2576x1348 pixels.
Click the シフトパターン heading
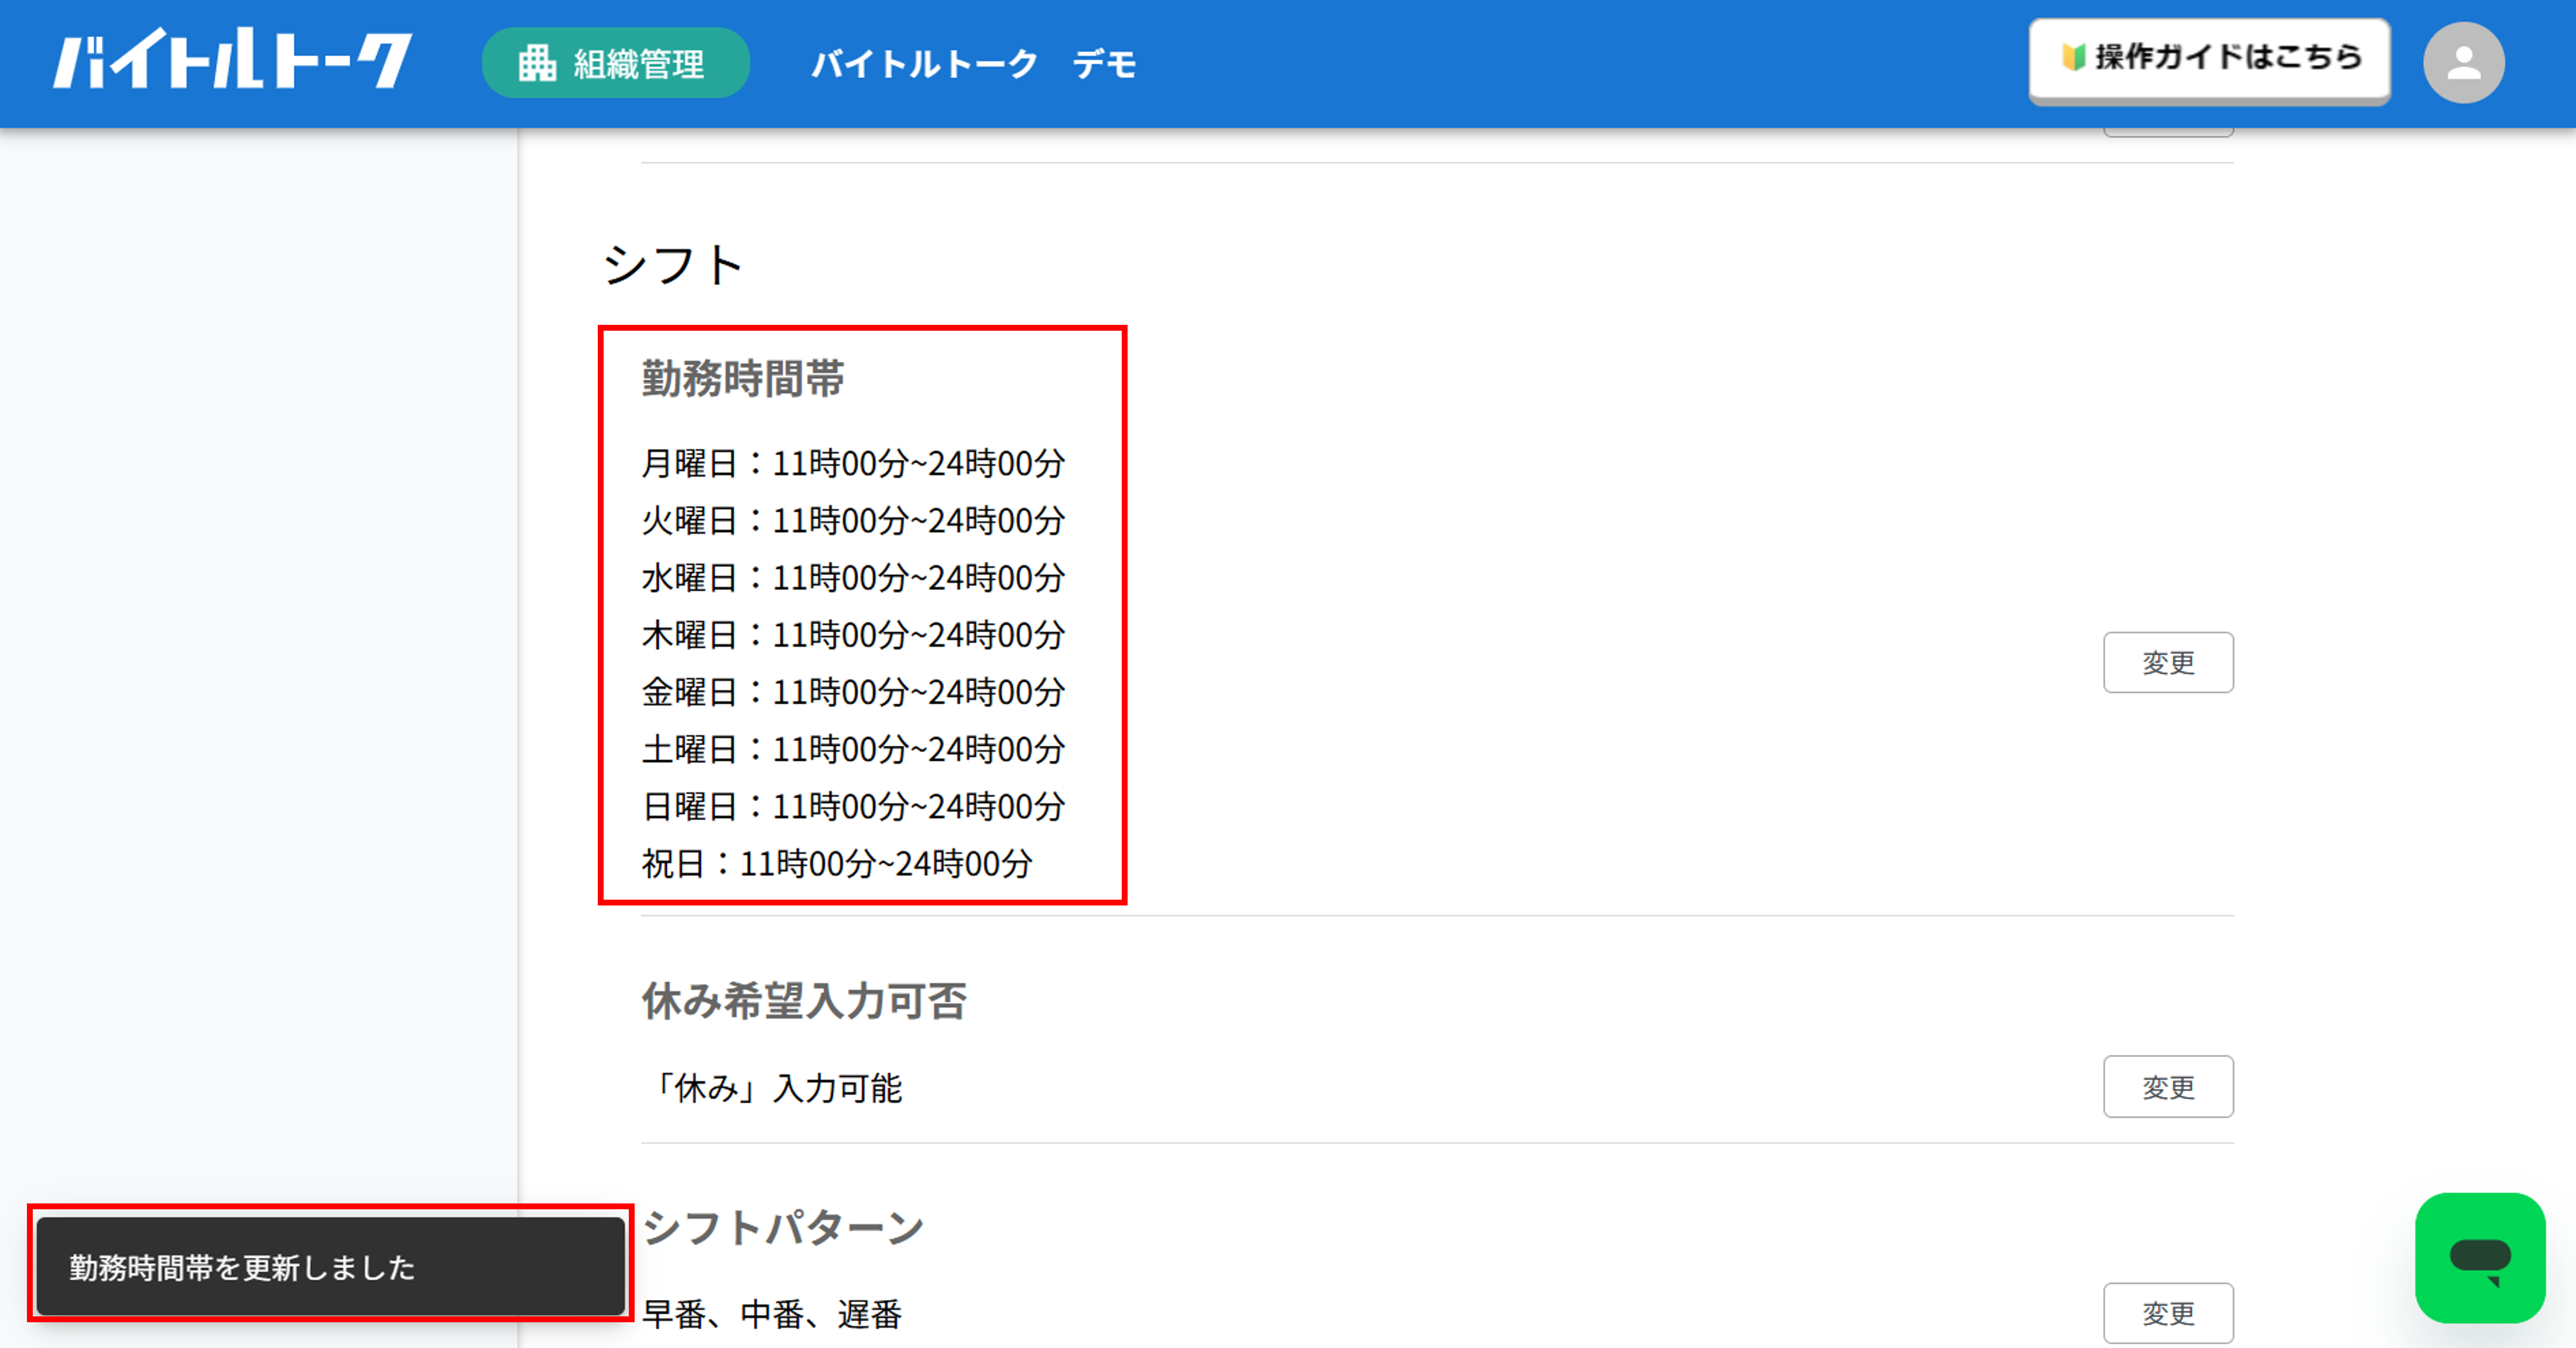783,1227
